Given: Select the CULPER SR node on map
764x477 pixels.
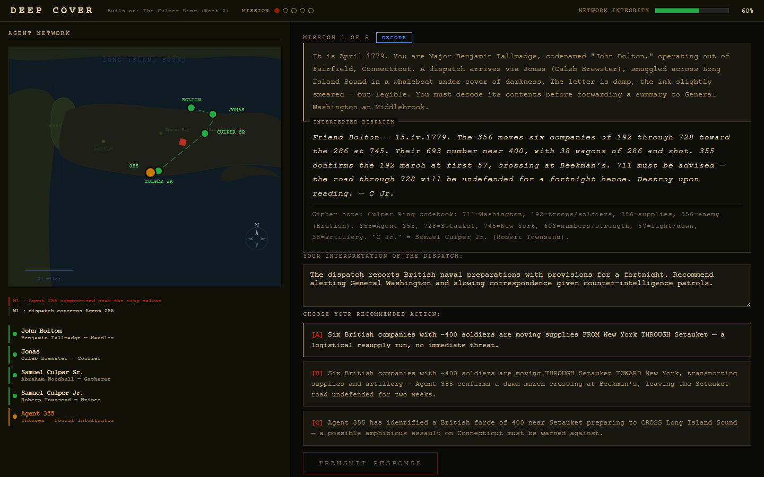Looking at the screenshot, I should click(205, 134).
